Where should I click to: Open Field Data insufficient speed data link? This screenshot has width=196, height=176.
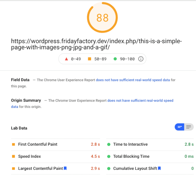133,80
